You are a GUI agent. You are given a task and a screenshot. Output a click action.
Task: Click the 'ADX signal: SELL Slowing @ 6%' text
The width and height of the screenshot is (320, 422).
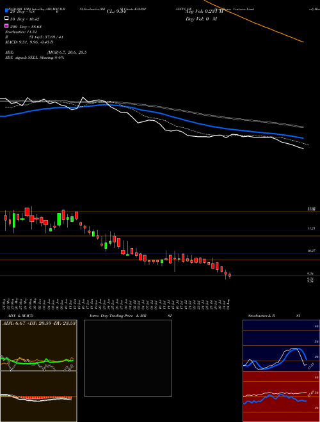pyautogui.click(x=35, y=58)
